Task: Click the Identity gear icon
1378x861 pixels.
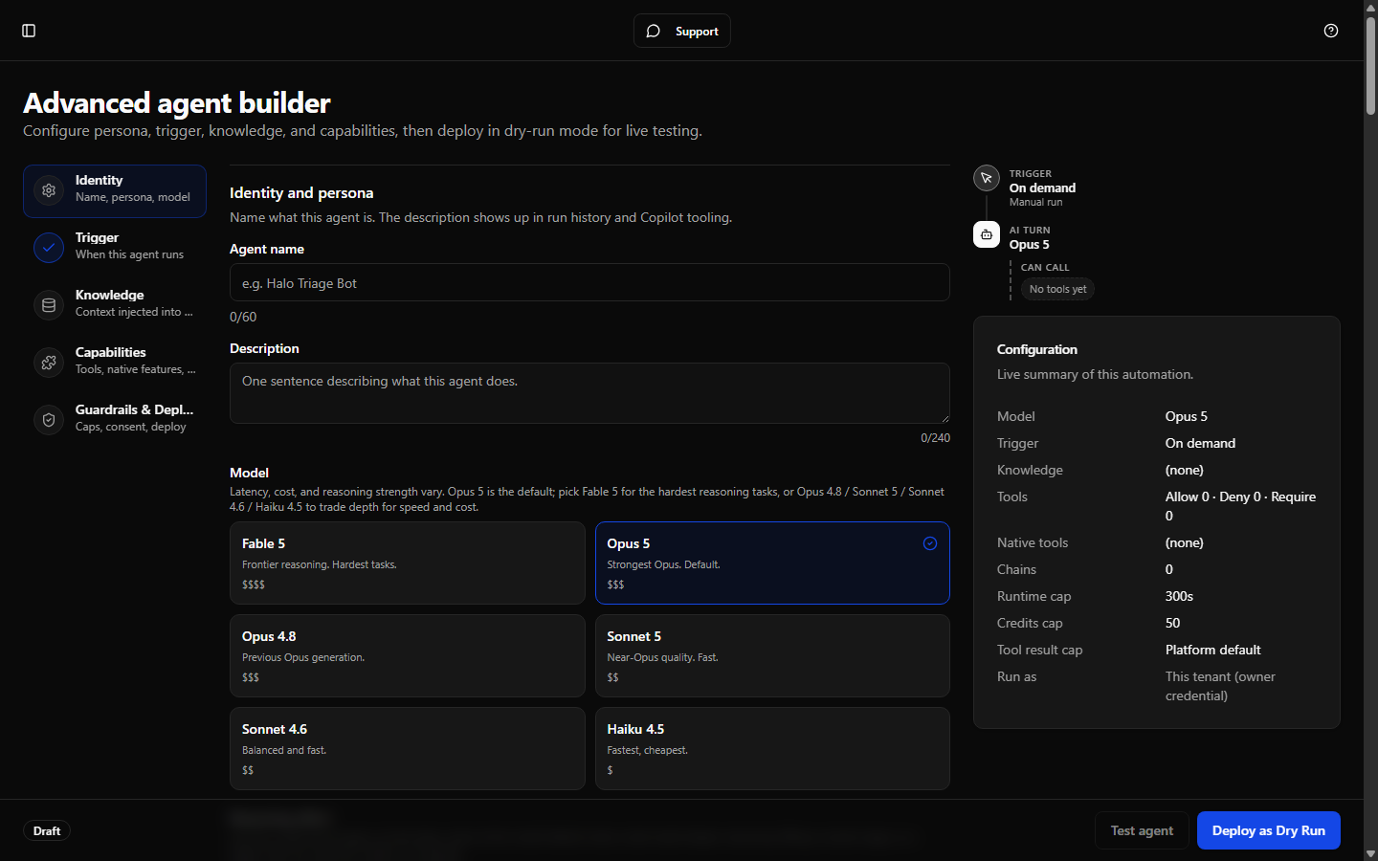Action: (49, 190)
